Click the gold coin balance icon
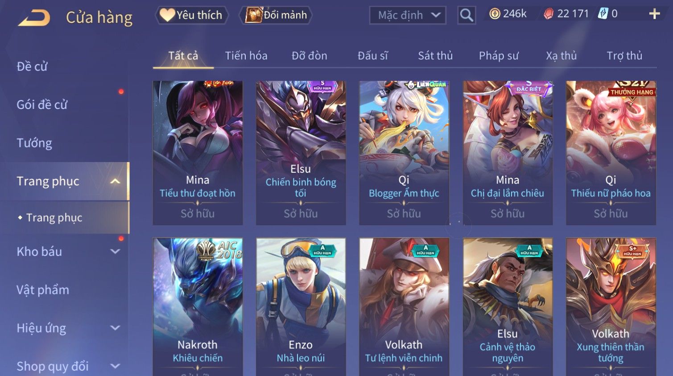This screenshot has height=376, width=673. [x=495, y=14]
